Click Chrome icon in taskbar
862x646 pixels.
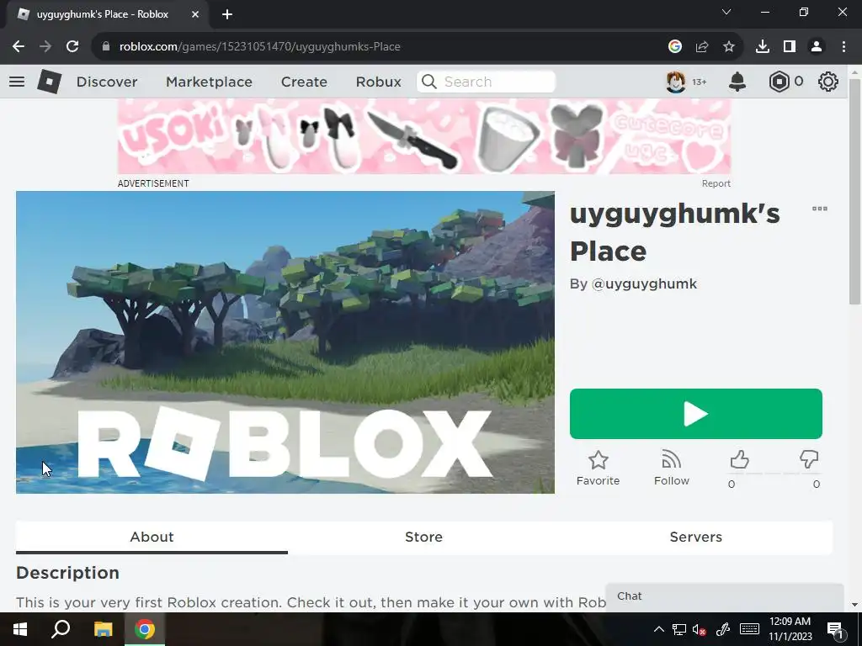tap(145, 629)
